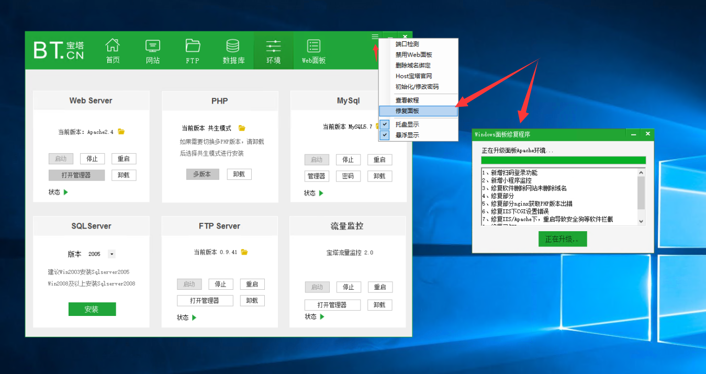Restart MySql with 重启
The height and width of the screenshot is (374, 706).
[x=379, y=160]
